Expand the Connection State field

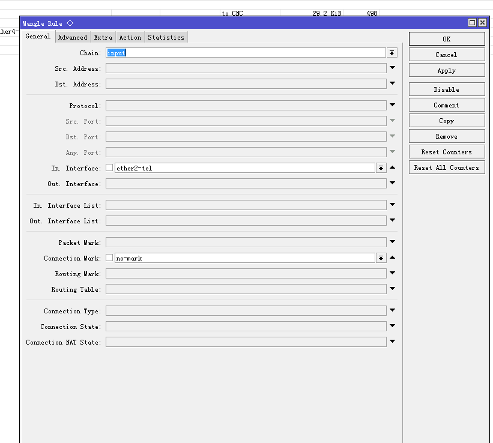392,326
